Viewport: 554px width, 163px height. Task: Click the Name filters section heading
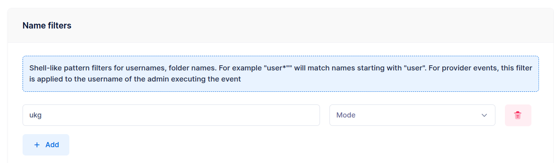pos(47,26)
